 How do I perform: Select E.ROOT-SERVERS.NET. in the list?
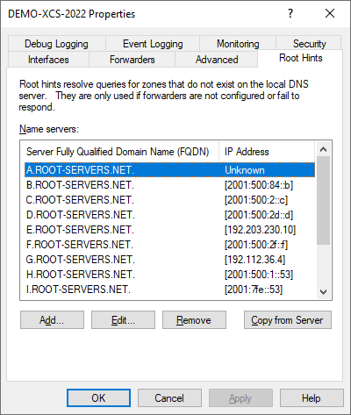[169, 230]
